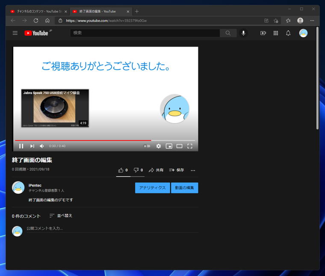
Task: Open the 並べ替え sort comments dropdown
Action: (x=61, y=216)
